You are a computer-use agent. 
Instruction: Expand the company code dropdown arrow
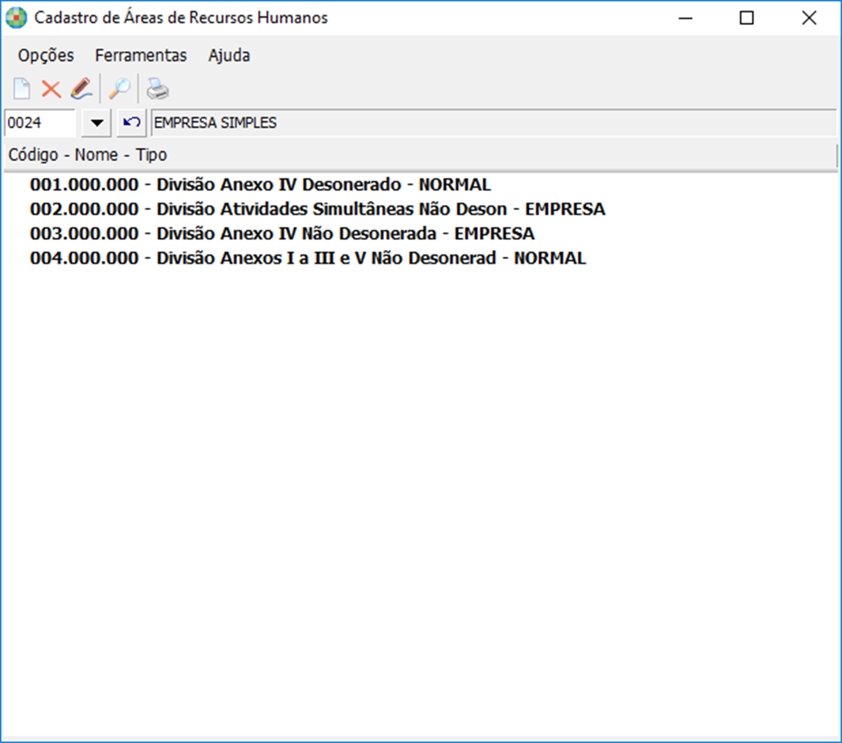point(97,123)
